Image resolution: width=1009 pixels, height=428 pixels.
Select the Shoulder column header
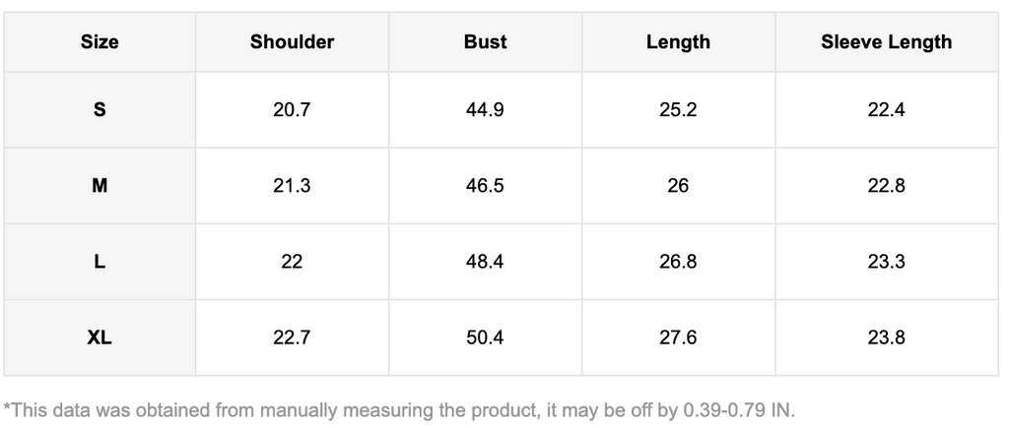point(292,41)
